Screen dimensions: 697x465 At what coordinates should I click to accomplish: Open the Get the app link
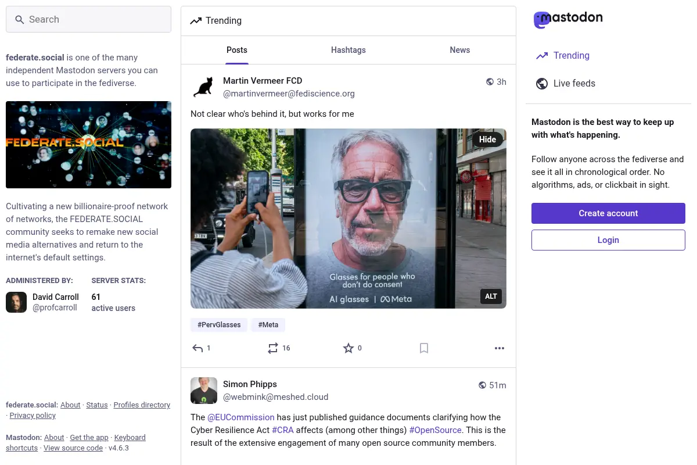coord(89,438)
